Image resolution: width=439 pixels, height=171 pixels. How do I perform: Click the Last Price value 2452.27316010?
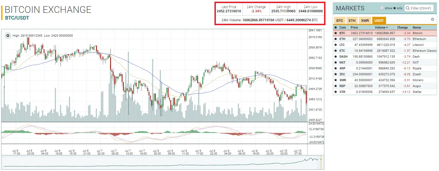229,11
